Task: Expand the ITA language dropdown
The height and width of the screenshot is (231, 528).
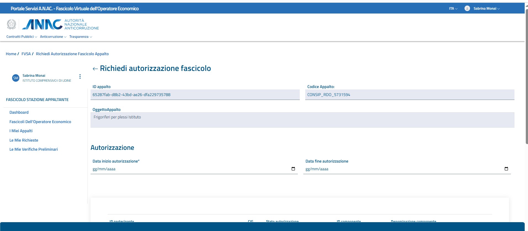Action: 453,9
